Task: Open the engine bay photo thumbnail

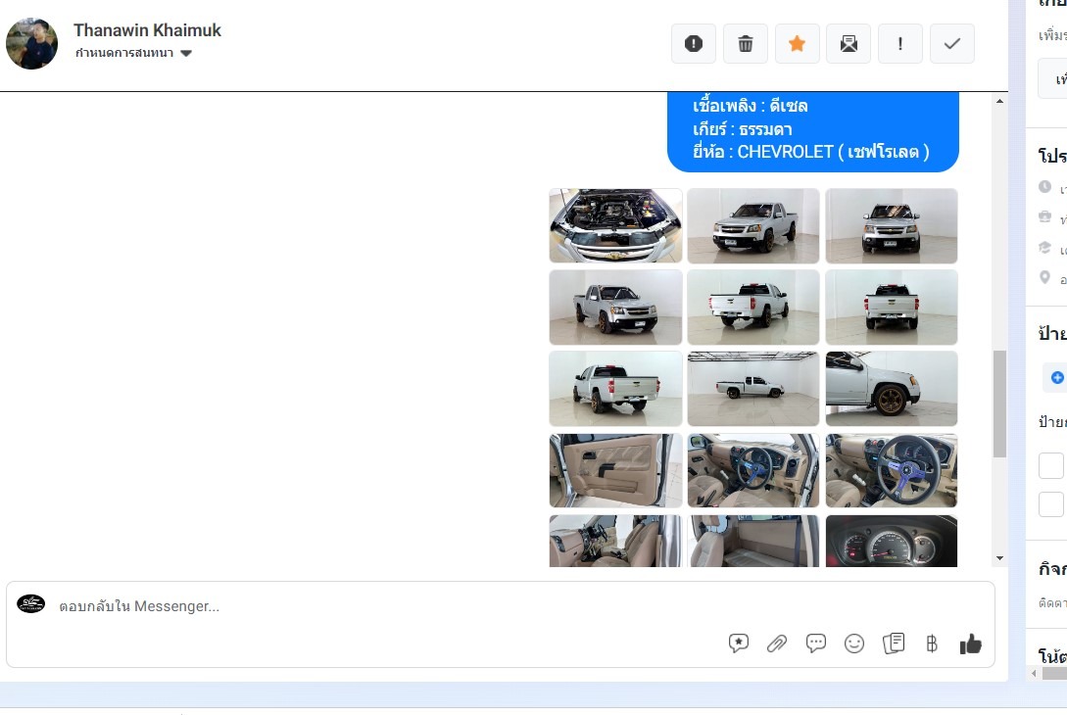Action: [615, 226]
